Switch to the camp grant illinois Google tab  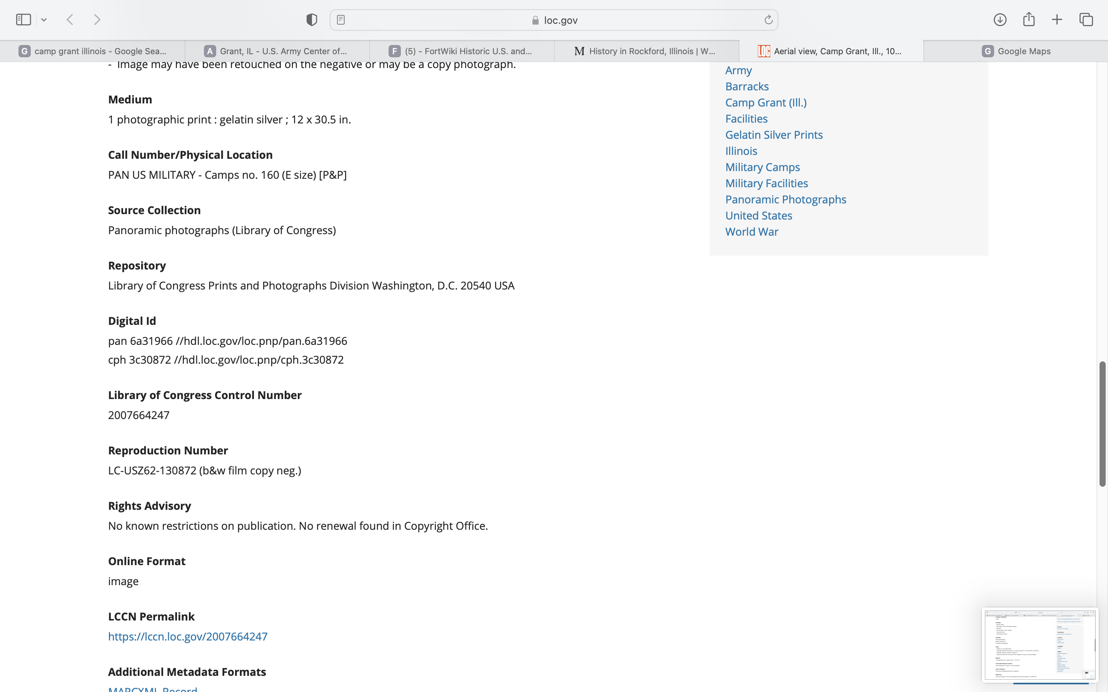(x=92, y=51)
